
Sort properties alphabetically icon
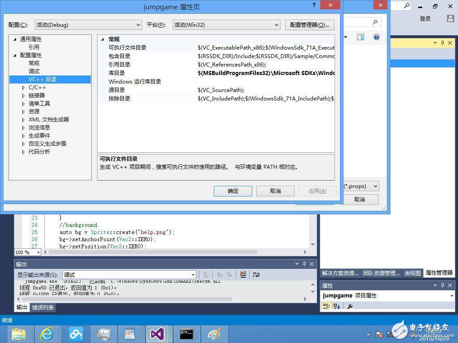point(337,306)
